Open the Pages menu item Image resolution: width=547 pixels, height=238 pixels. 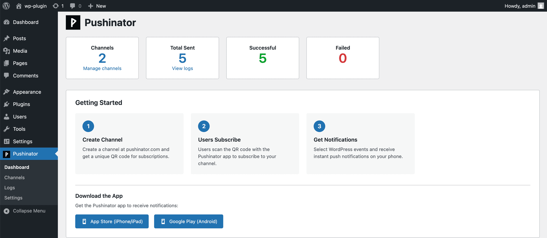29,63
